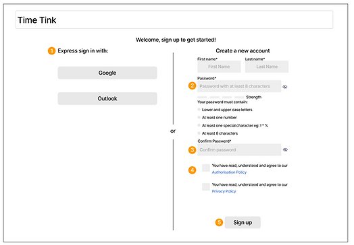Focus the First Name field
Image resolution: width=354 pixels, height=245 pixels.
[219, 67]
